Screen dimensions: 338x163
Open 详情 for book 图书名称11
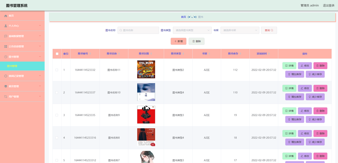(x=289, y=66)
